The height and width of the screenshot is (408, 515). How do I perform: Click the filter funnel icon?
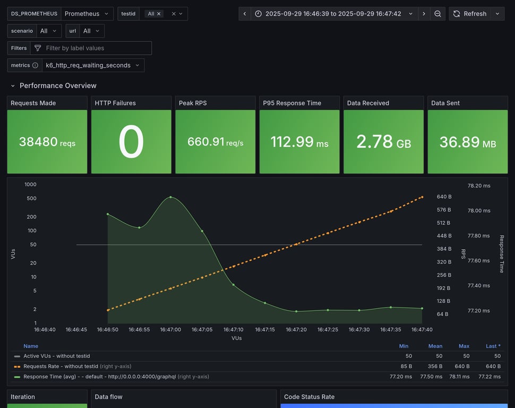click(x=38, y=48)
